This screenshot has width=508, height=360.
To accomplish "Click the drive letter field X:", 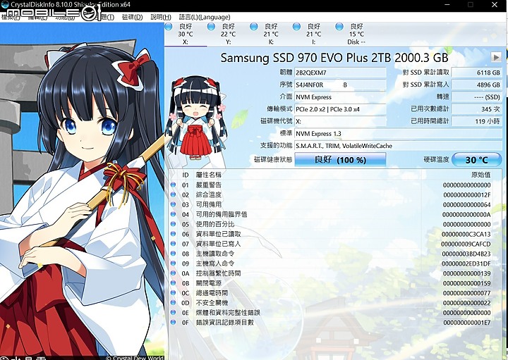I will pyautogui.click(x=340, y=121).
